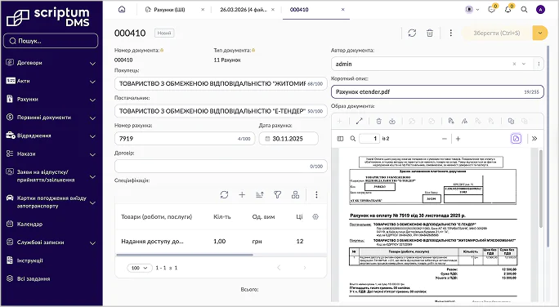Viewport: 559px width, 307px height.
Task: Add a row to Специфікація table
Action: (242, 195)
